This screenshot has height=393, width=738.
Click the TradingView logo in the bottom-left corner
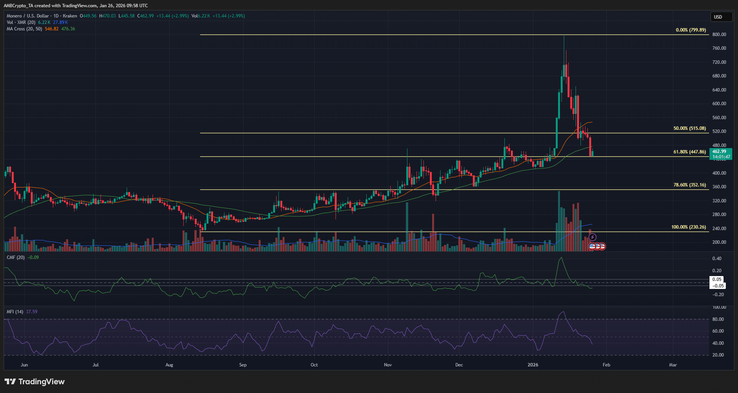[x=34, y=382]
